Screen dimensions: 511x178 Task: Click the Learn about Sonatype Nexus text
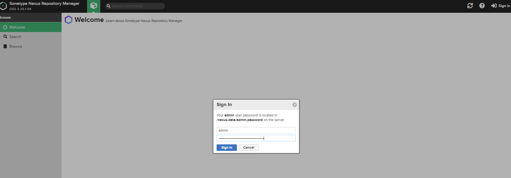(144, 21)
